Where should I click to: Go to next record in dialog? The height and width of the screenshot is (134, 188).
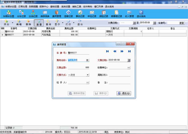tap(122, 51)
